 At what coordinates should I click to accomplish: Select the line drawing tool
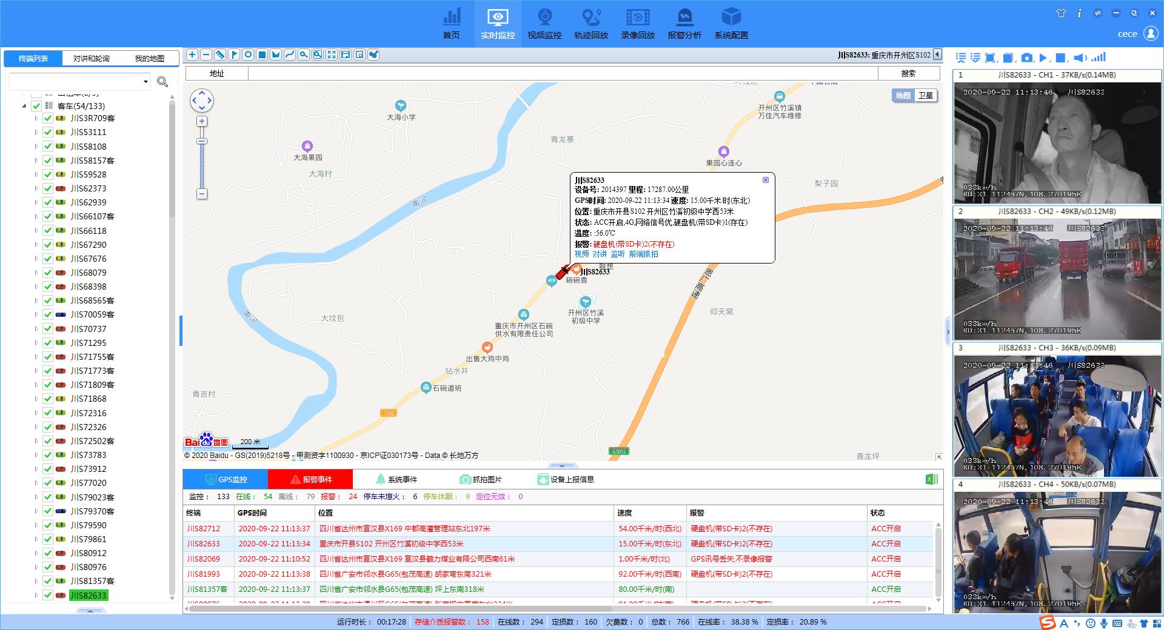click(x=290, y=55)
